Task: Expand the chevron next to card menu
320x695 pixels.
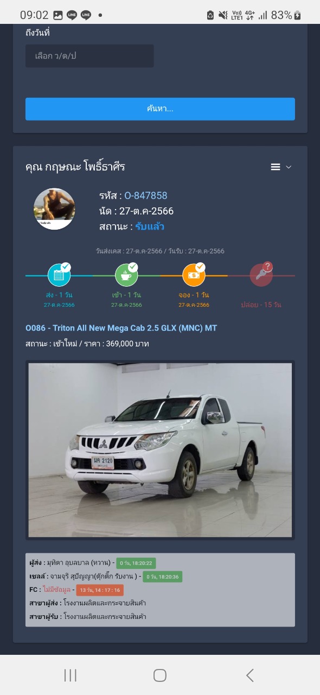Action: tap(289, 167)
